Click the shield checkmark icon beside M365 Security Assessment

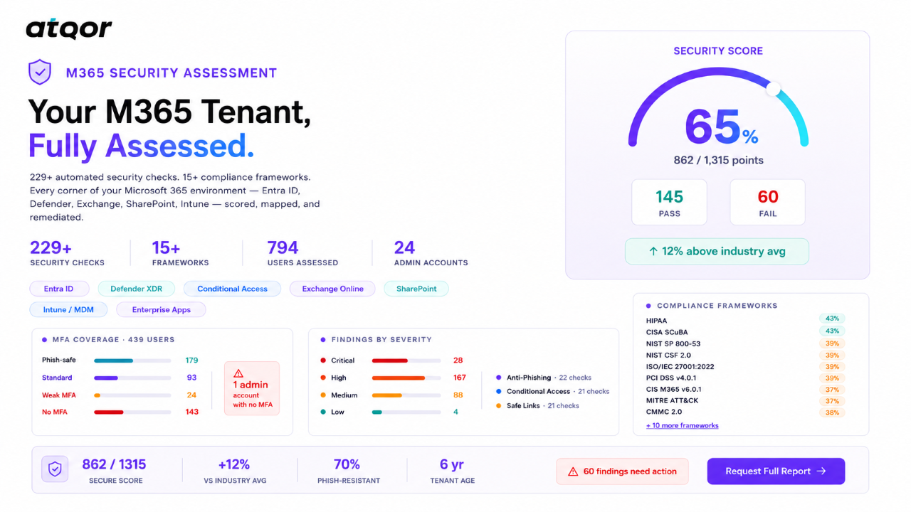(40, 73)
